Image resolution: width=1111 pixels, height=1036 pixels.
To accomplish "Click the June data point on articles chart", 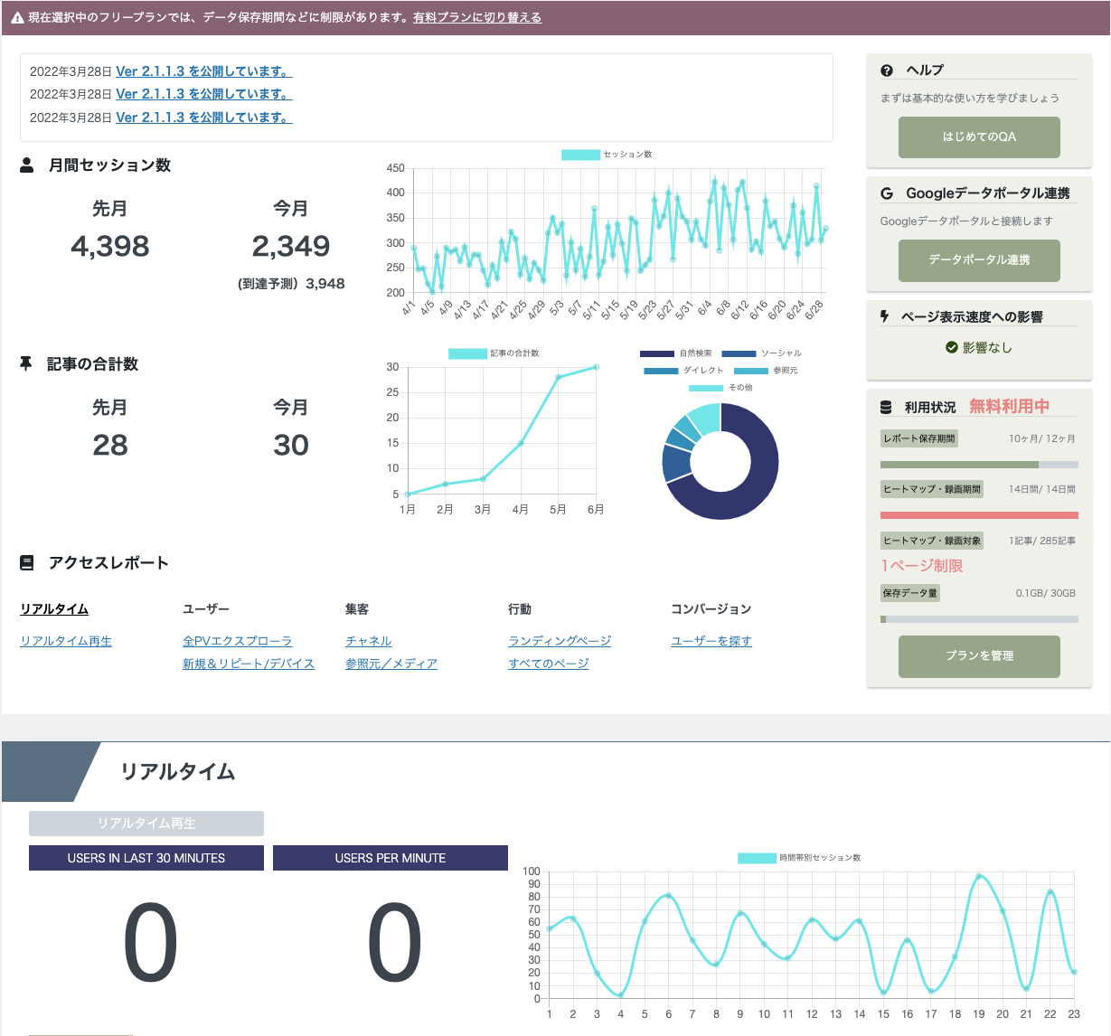I will [596, 367].
